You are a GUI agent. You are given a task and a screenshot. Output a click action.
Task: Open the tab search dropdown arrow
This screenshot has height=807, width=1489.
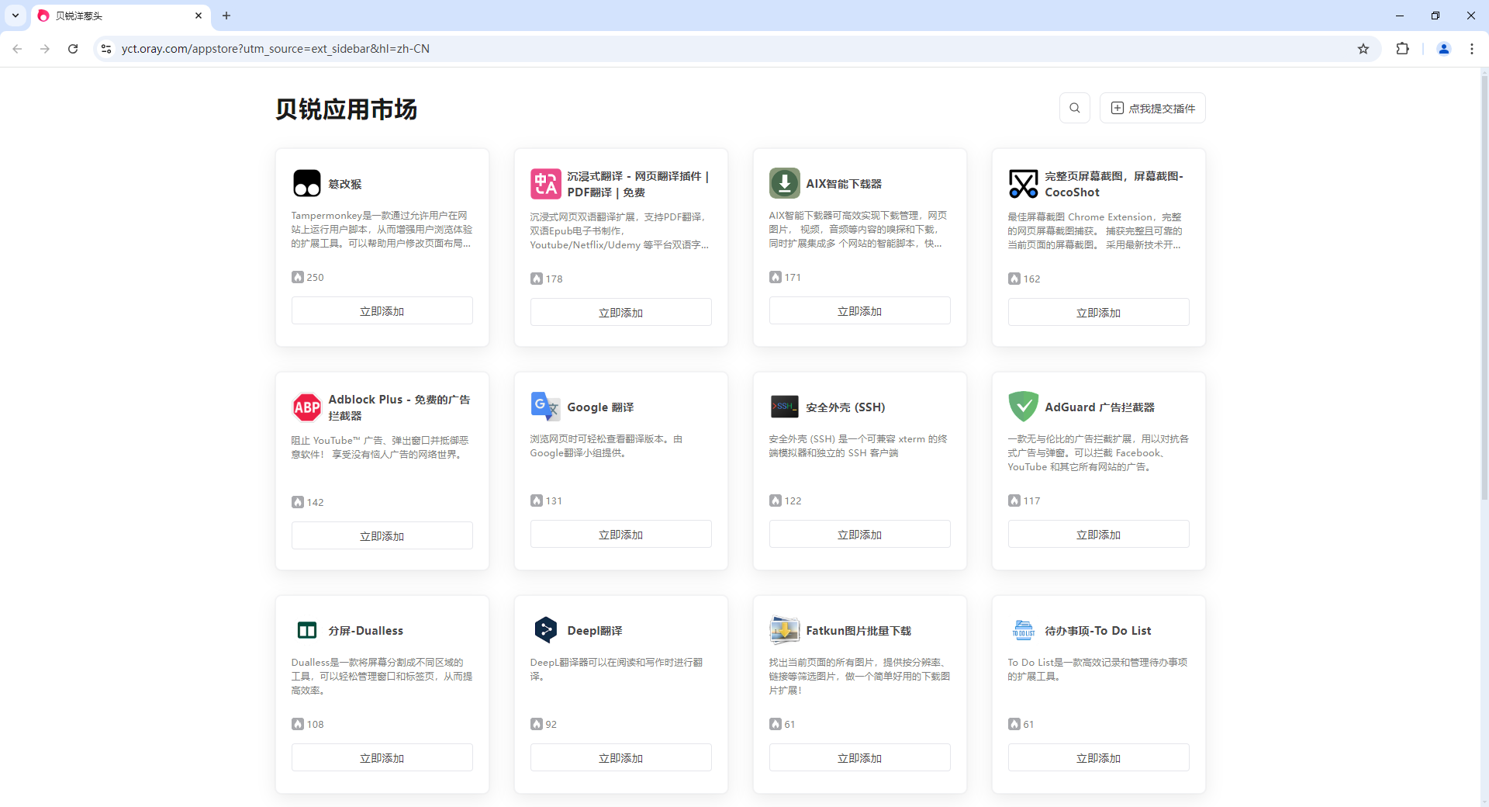point(16,16)
